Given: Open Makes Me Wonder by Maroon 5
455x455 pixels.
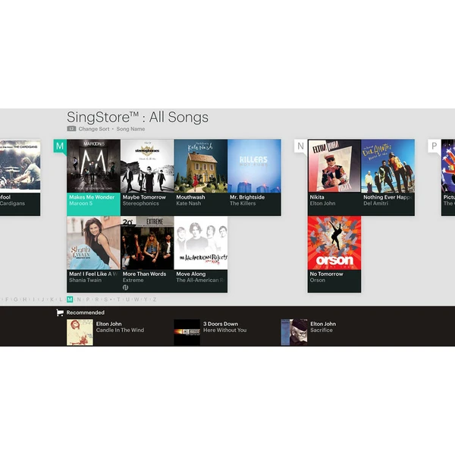Looking at the screenshot, I should pos(93,177).
